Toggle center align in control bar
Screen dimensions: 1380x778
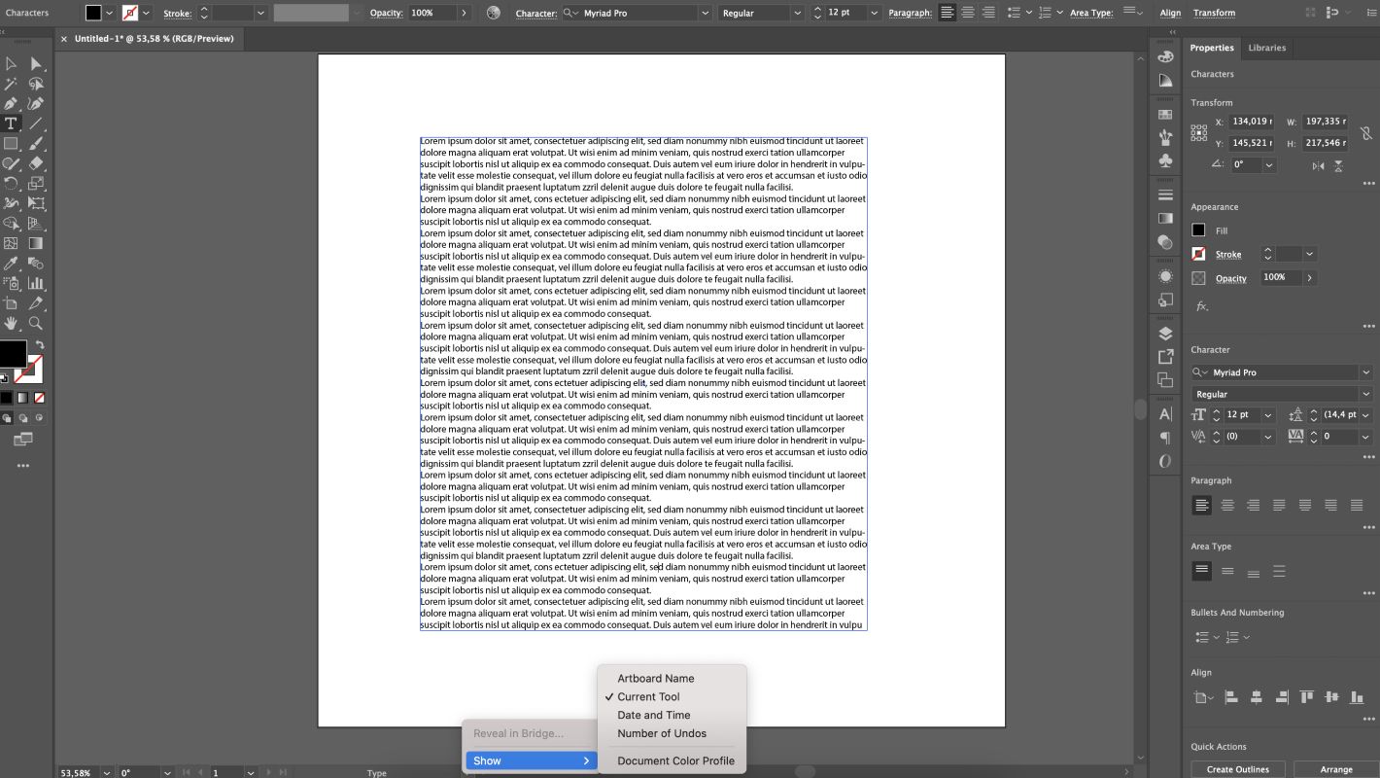click(x=968, y=13)
